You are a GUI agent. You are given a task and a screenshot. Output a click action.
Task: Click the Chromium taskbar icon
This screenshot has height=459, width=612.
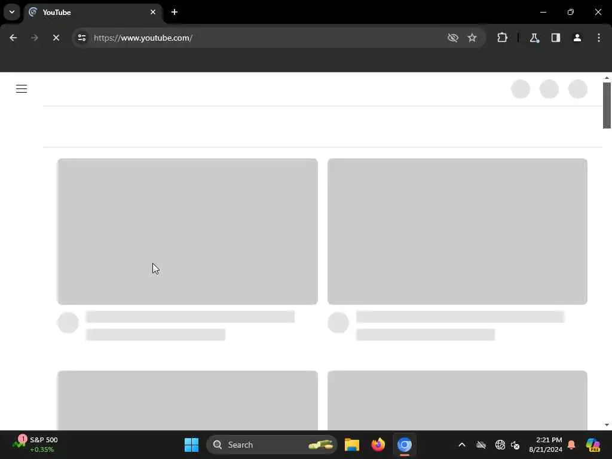click(x=405, y=445)
